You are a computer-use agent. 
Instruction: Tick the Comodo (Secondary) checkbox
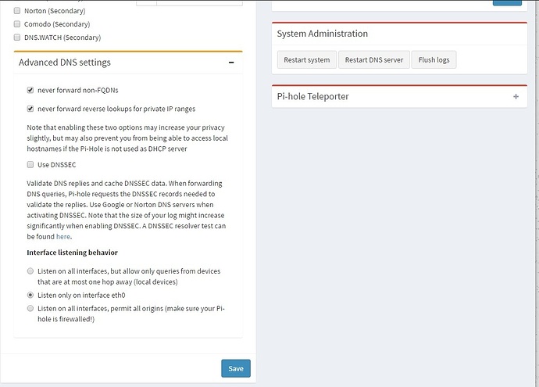tap(17, 24)
